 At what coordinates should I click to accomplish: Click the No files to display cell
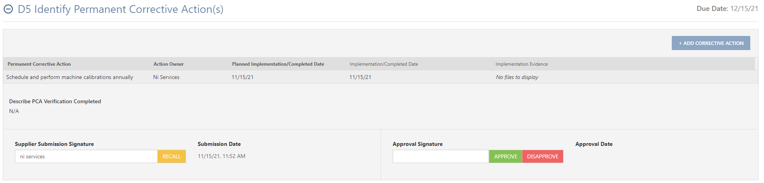click(517, 77)
